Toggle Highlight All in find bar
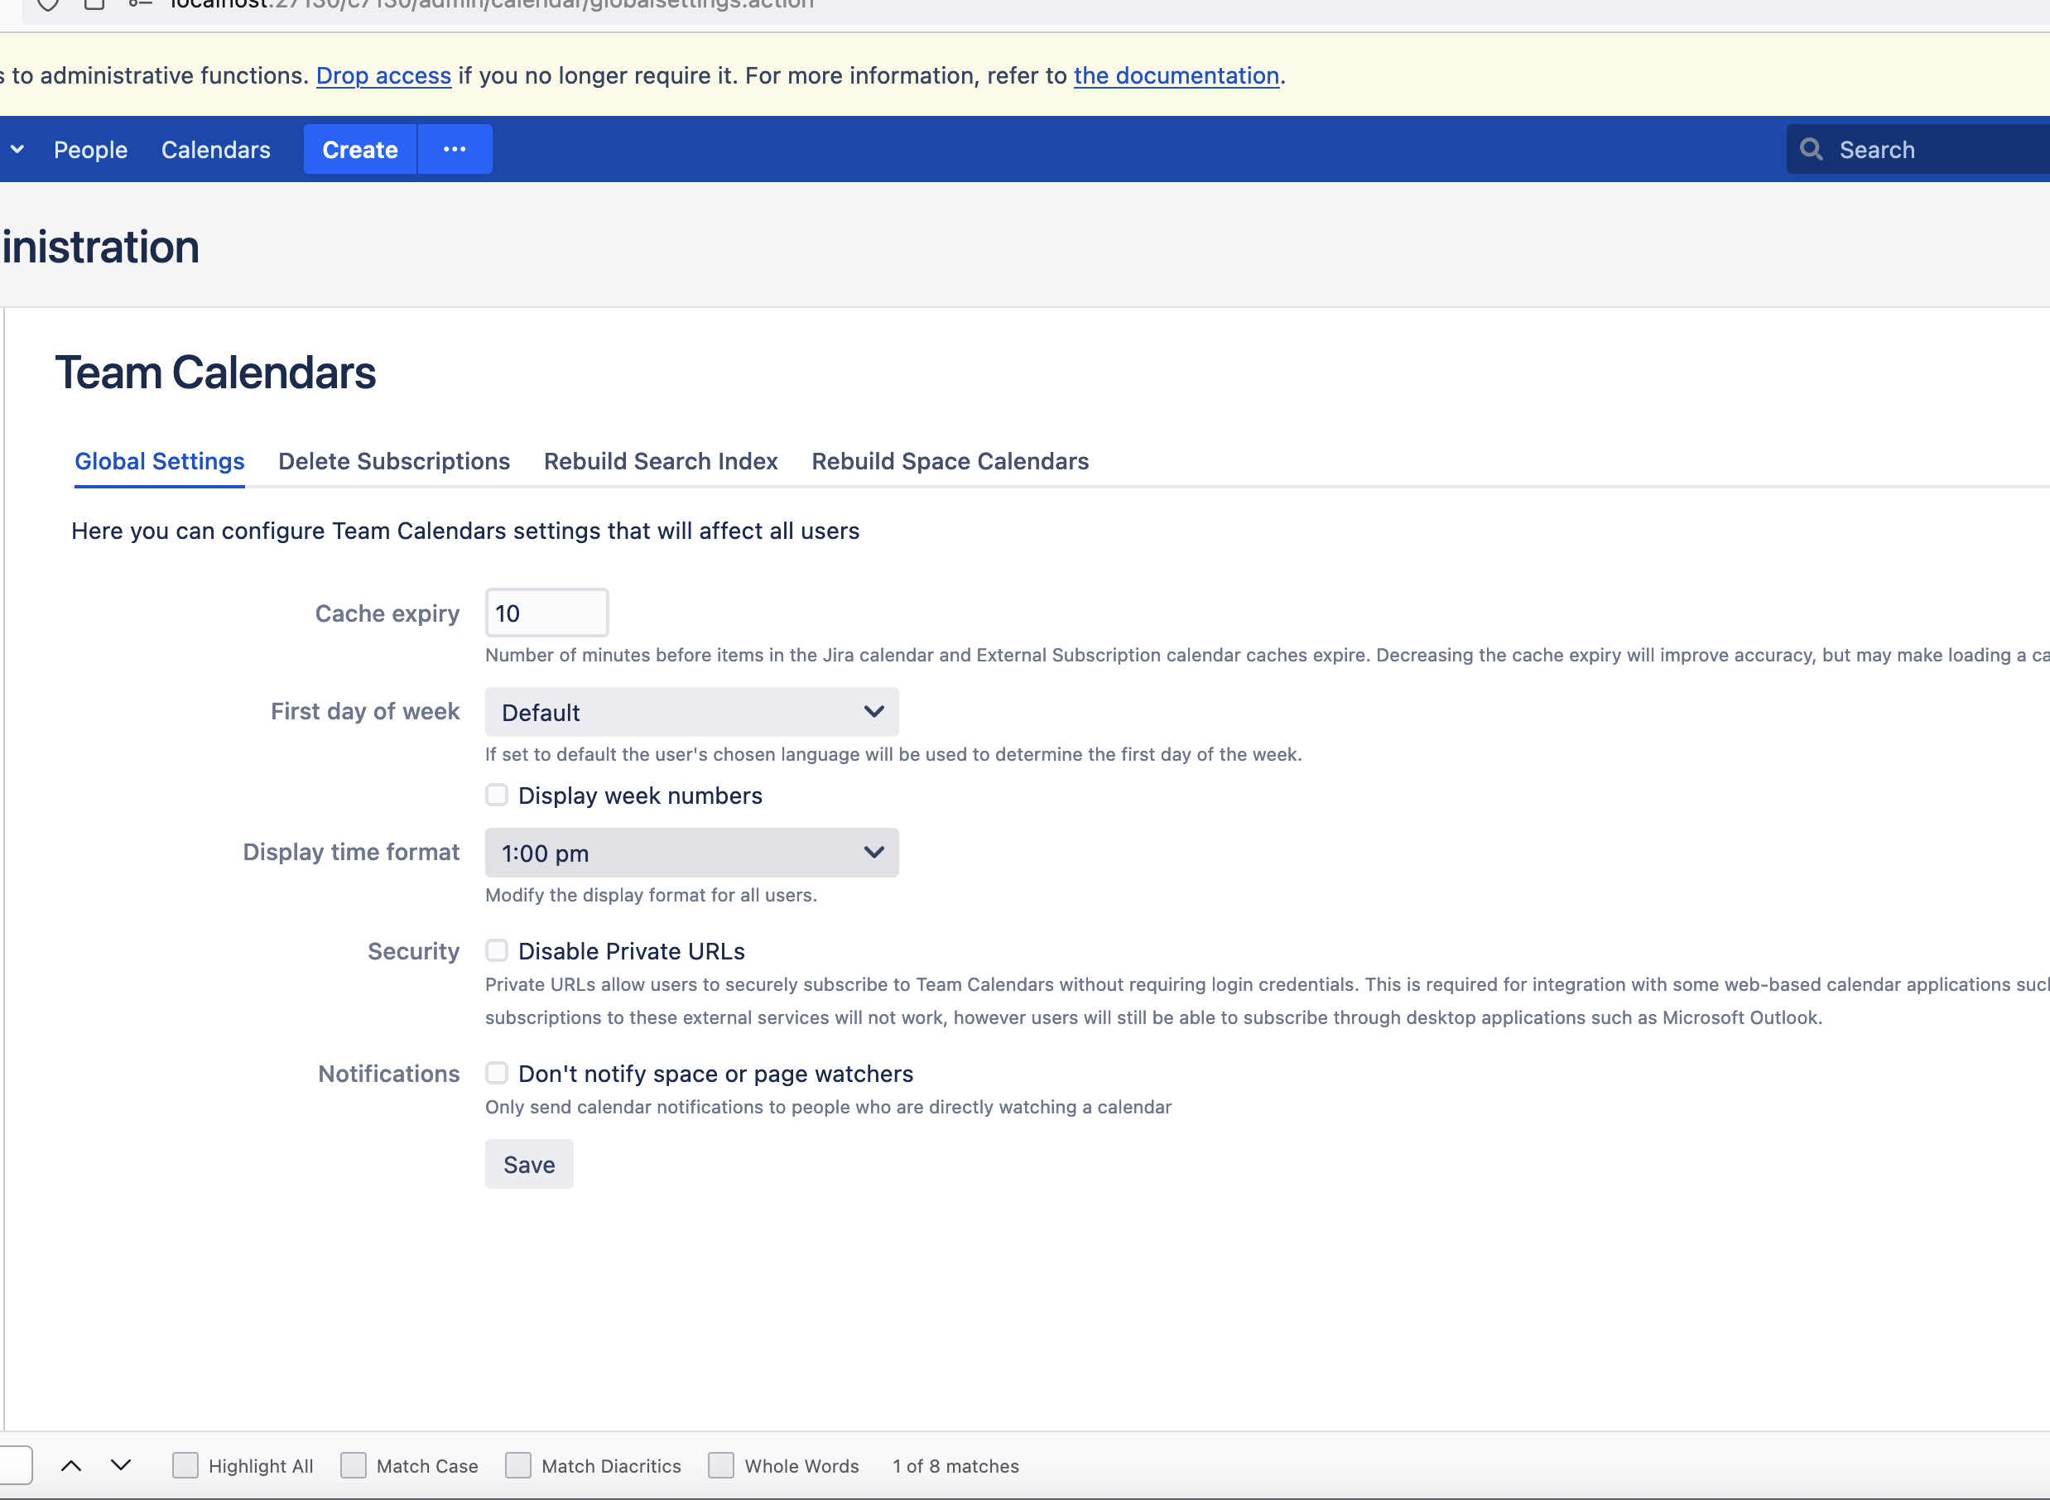The width and height of the screenshot is (2050, 1500). [x=185, y=1465]
